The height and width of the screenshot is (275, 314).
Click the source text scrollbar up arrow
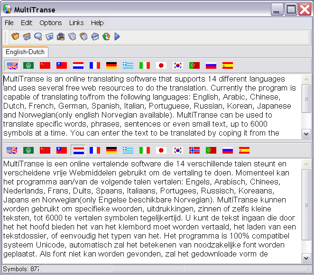point(306,80)
